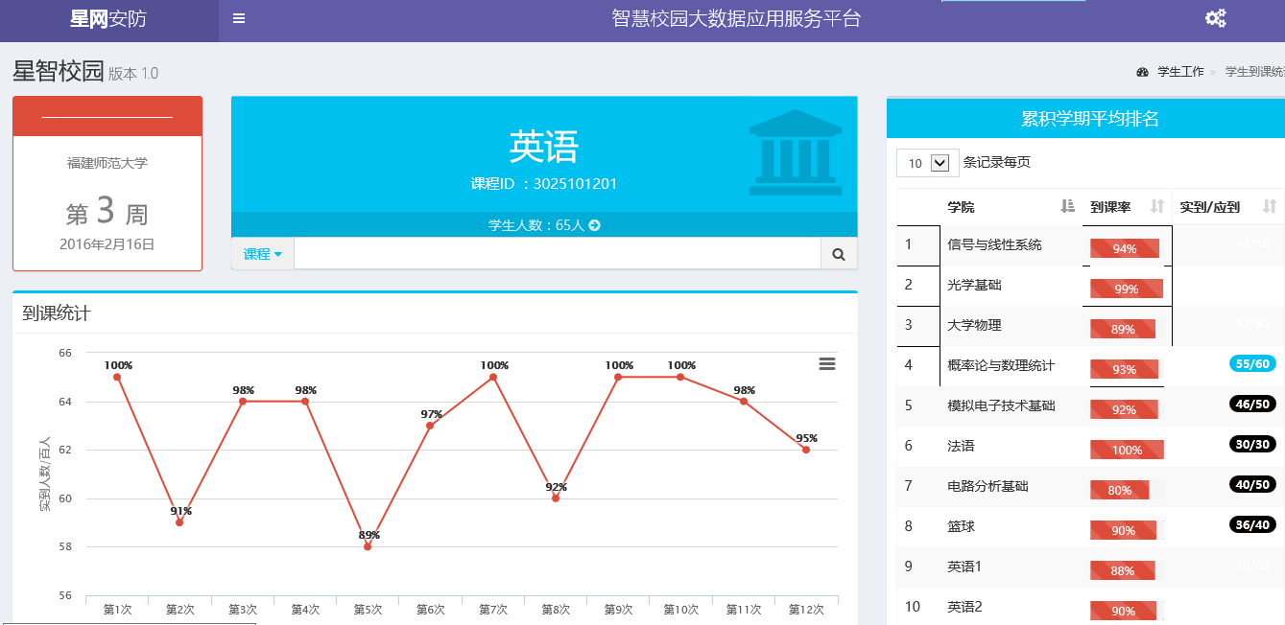Click data point for 第5次 at 89%
The width and height of the screenshot is (1285, 625).
coord(368,546)
